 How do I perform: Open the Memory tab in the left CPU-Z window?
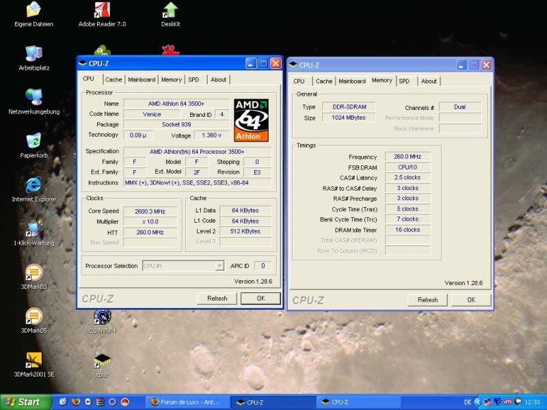coord(172,79)
